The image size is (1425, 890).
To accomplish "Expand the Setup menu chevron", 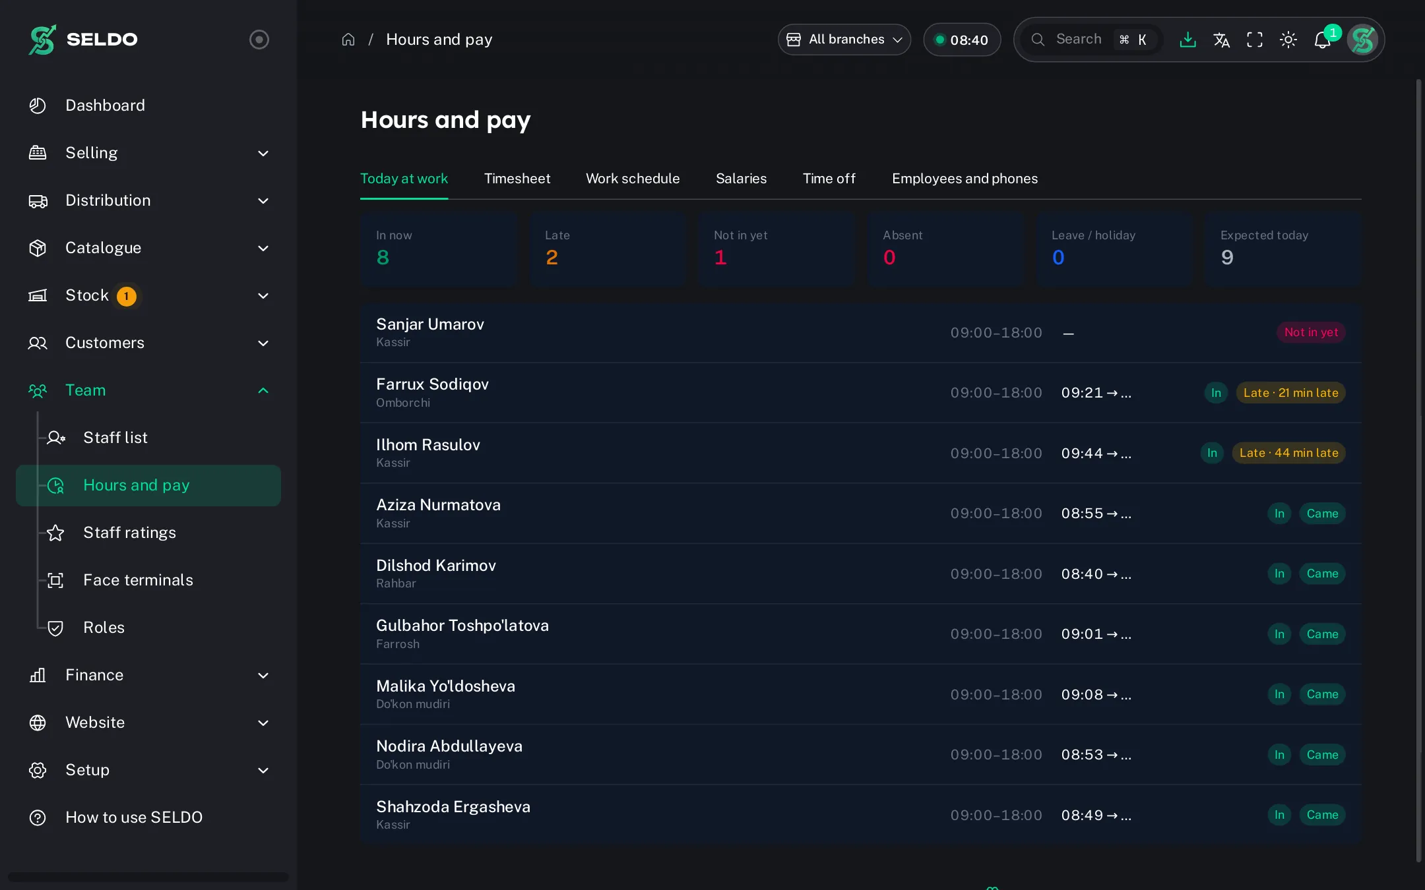I will [263, 771].
